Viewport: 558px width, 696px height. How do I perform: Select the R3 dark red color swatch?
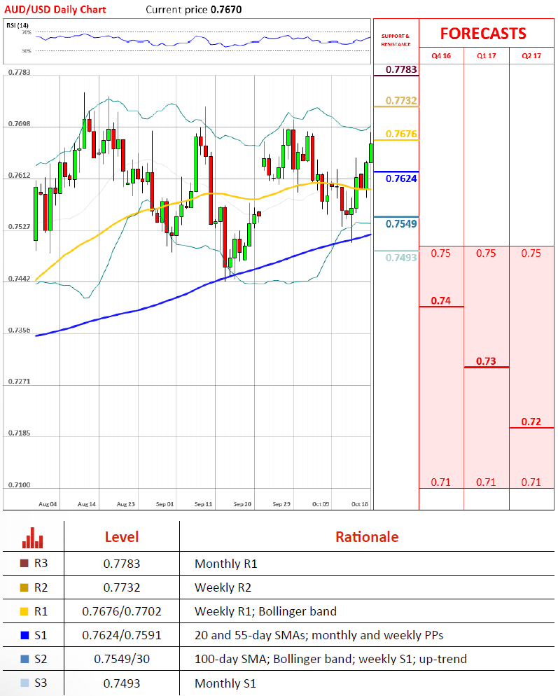click(25, 563)
